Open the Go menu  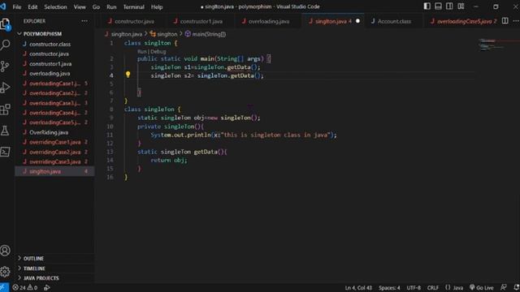pyautogui.click(x=96, y=6)
